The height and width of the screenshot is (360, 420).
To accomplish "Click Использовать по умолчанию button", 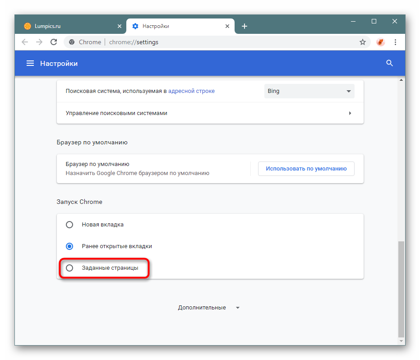I will (306, 169).
